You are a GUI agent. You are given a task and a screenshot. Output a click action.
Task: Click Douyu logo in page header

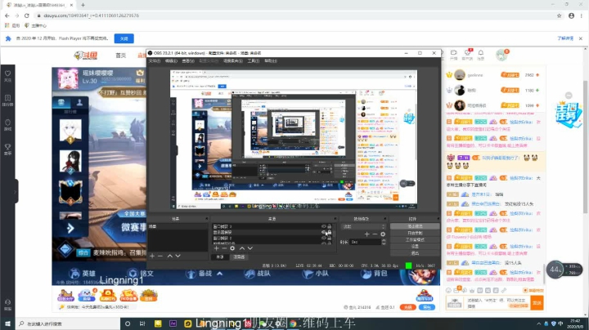click(86, 56)
